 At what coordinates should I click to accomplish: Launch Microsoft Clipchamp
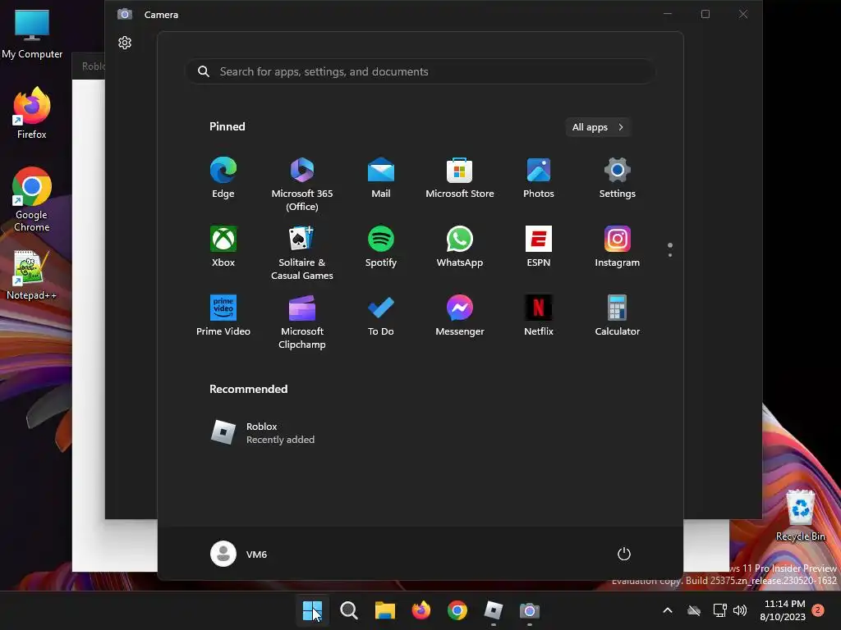[302, 322]
